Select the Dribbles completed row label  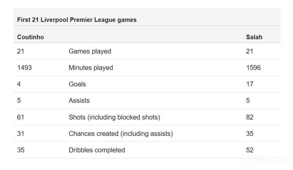pyautogui.click(x=96, y=150)
